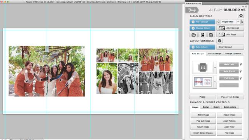Click the import page icon button
This screenshot has height=140, width=249.
coord(202,35)
